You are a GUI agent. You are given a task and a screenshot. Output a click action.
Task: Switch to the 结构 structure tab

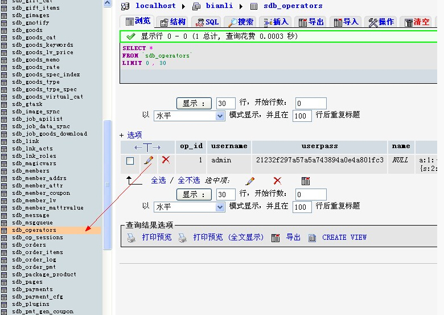[172, 22]
